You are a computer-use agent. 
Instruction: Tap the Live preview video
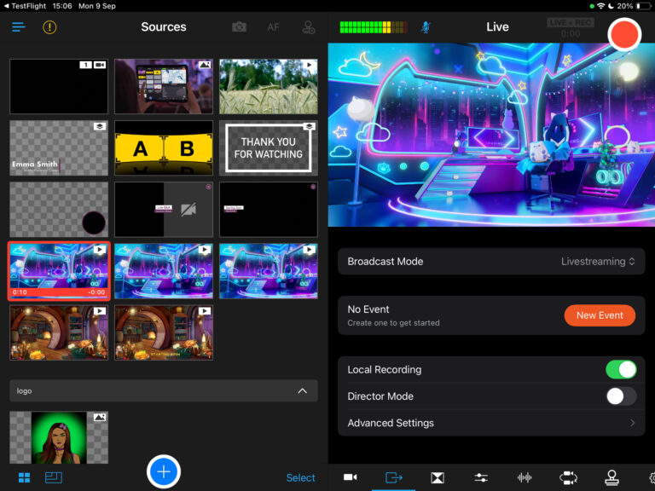491,135
